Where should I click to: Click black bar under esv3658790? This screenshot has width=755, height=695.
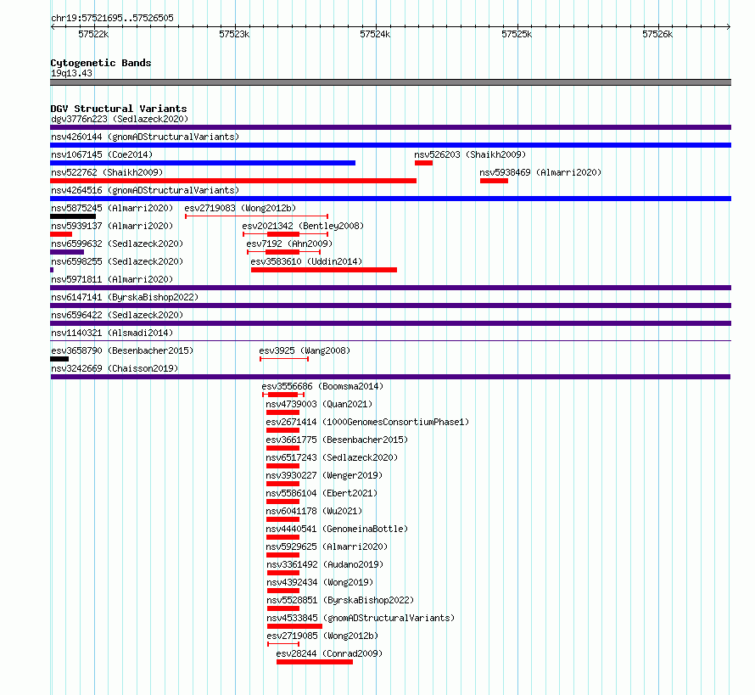[x=59, y=359]
